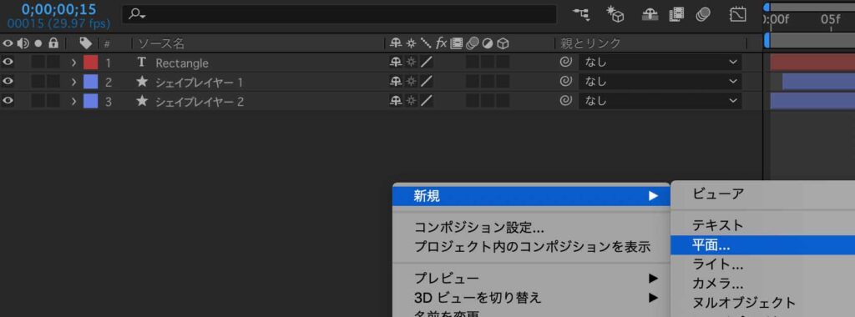Hide シェイプレイヤー 1 with its eye toggle
The height and width of the screenshot is (317, 855).
pyautogui.click(x=8, y=82)
